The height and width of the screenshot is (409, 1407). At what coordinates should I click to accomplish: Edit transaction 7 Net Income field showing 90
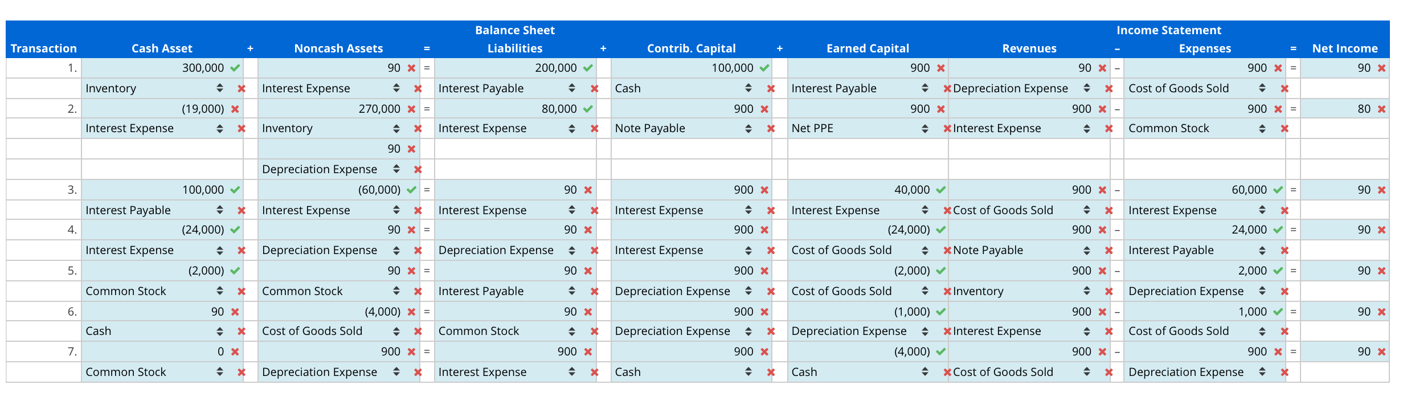(x=1338, y=351)
